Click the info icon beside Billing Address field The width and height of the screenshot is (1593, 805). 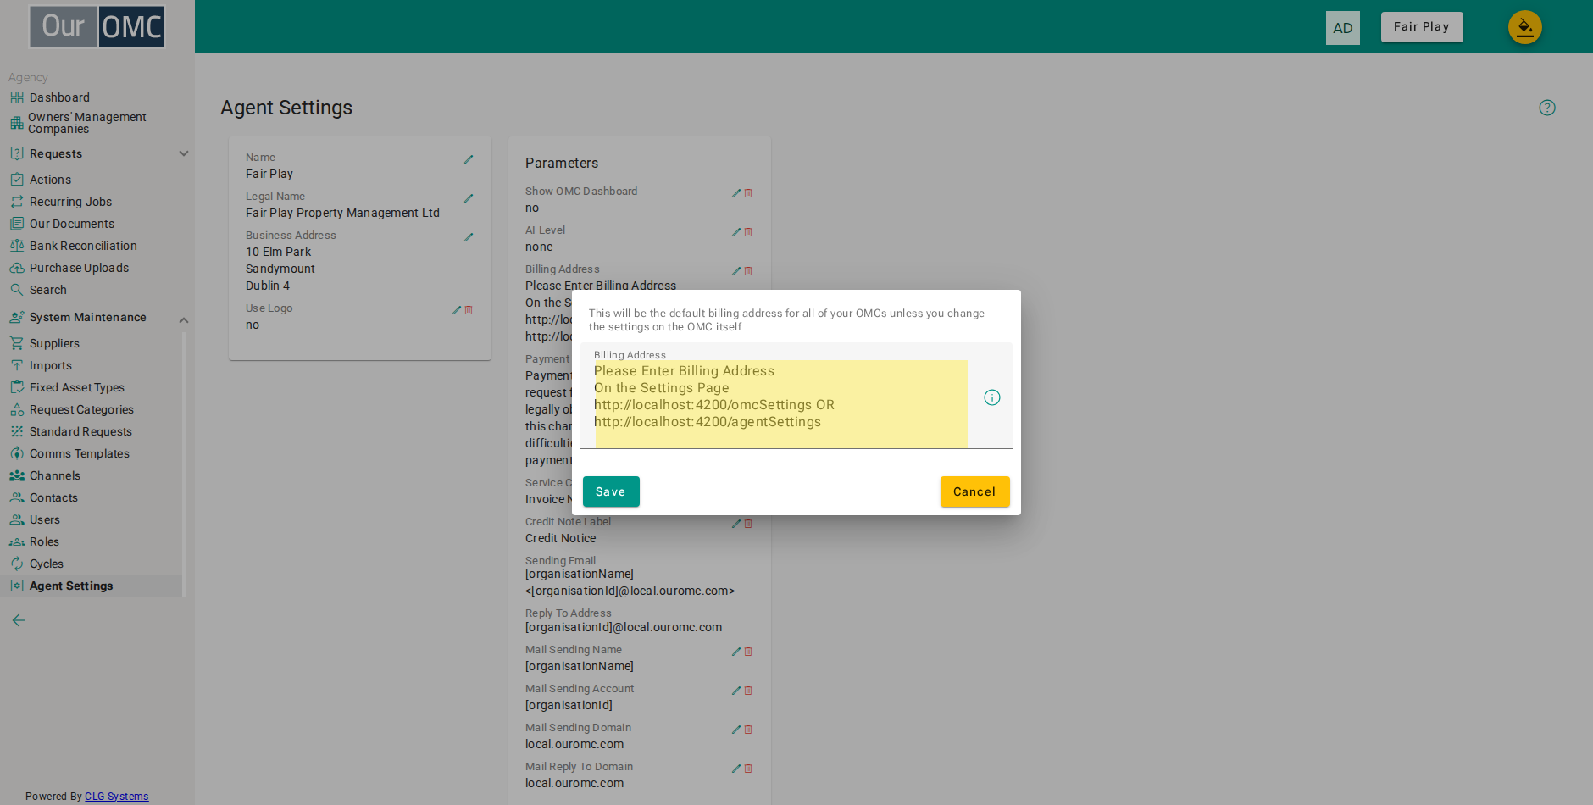click(992, 397)
